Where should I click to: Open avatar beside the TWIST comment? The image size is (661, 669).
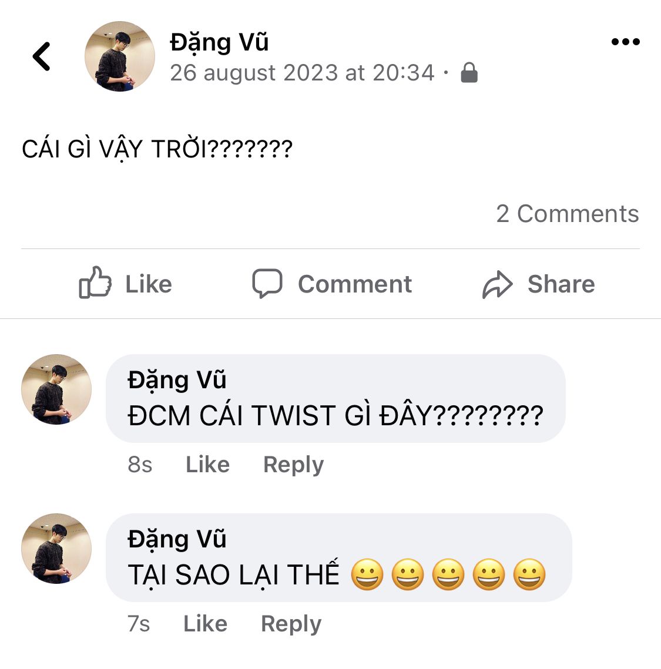(56, 389)
